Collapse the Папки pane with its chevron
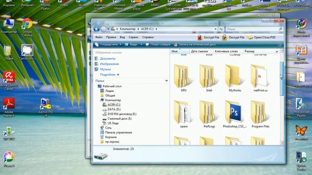Viewport: 312px width, 175px height. tap(167, 81)
